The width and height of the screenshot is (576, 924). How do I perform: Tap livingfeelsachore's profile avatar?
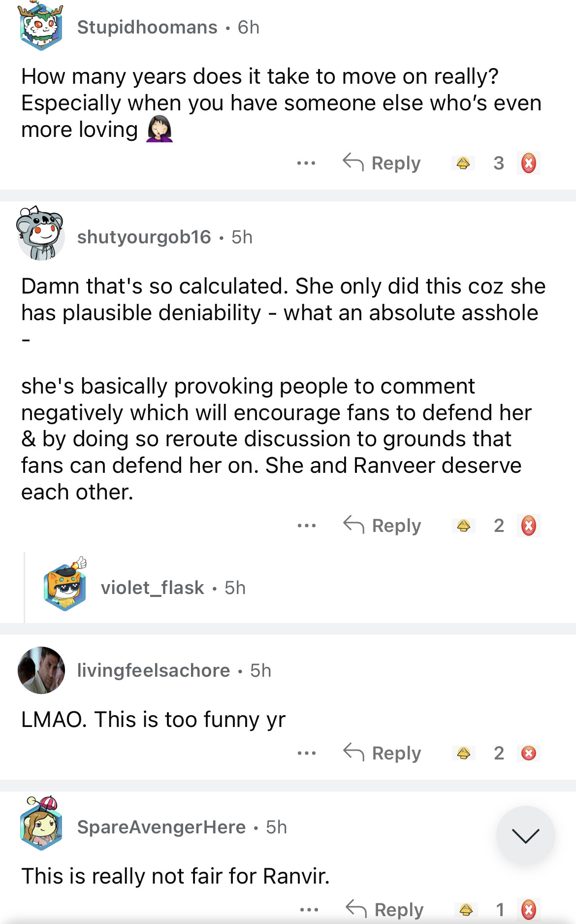(41, 670)
